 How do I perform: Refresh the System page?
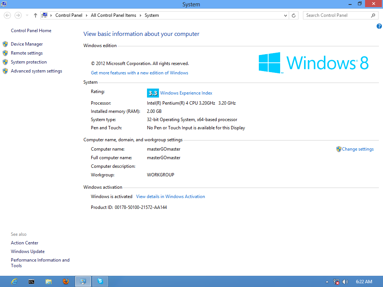[294, 15]
